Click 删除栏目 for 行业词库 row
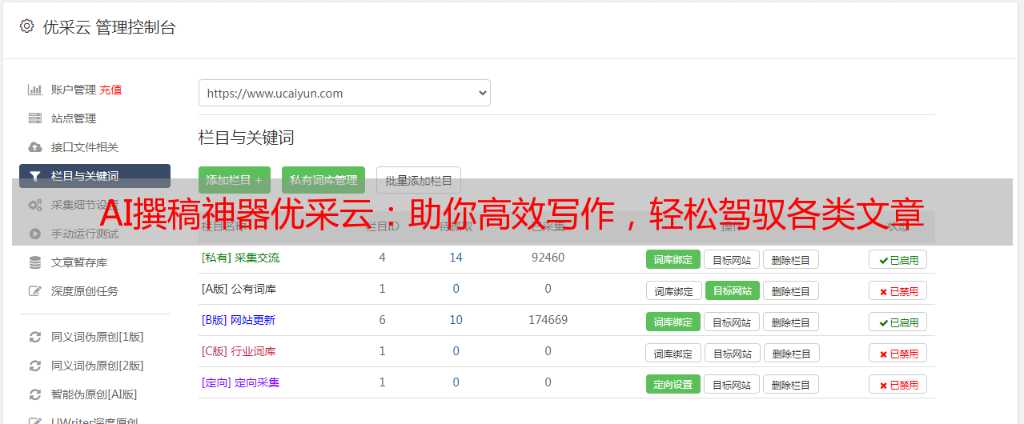 793,353
